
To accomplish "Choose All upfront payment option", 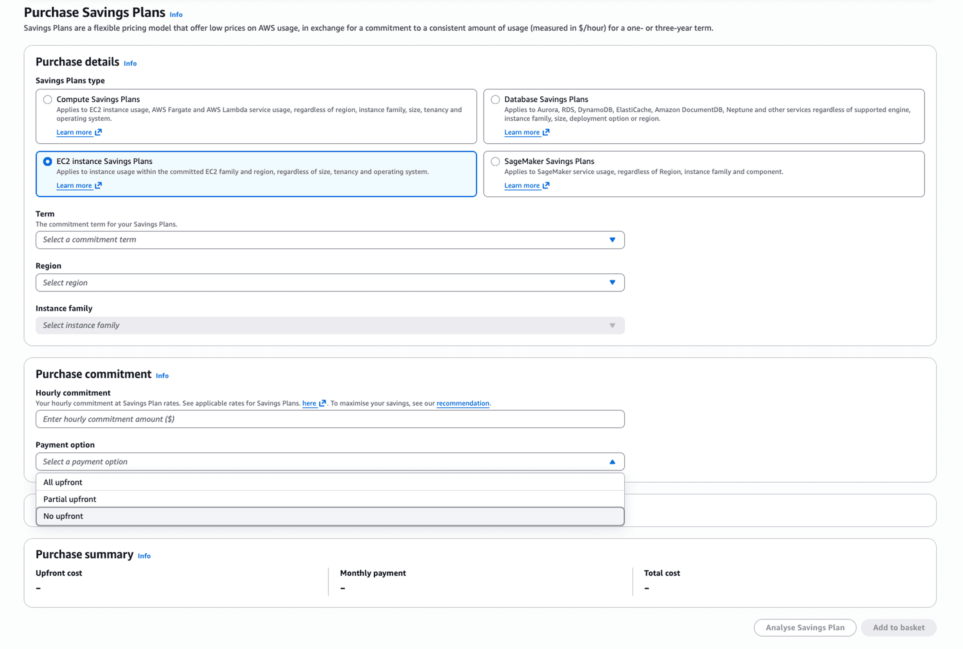I will click(x=63, y=482).
